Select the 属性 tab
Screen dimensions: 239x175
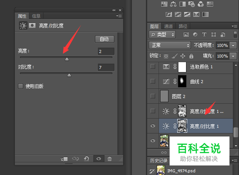(x=22, y=16)
